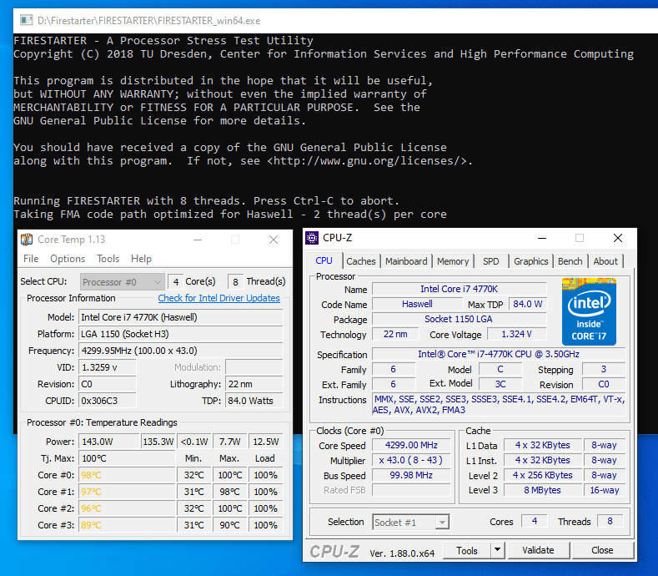Image resolution: width=658 pixels, height=576 pixels.
Task: Click the Power value 143.0W
Action: (109, 442)
